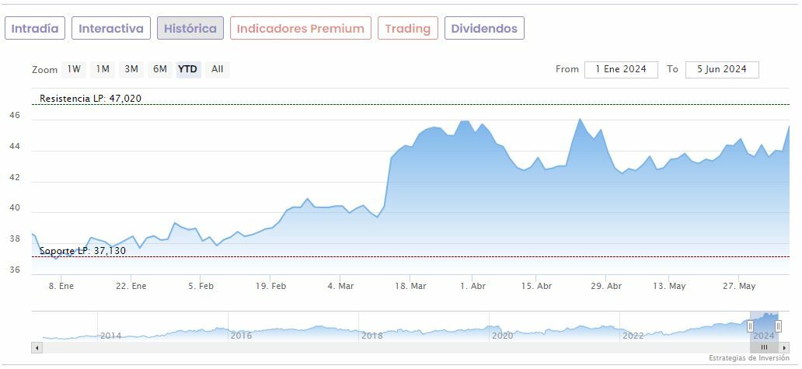802x369 pixels.
Task: Switch to the Interactiva tab
Action: click(x=111, y=29)
